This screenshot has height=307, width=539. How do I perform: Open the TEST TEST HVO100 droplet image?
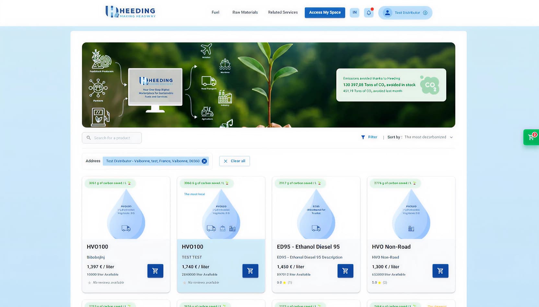[221, 214]
